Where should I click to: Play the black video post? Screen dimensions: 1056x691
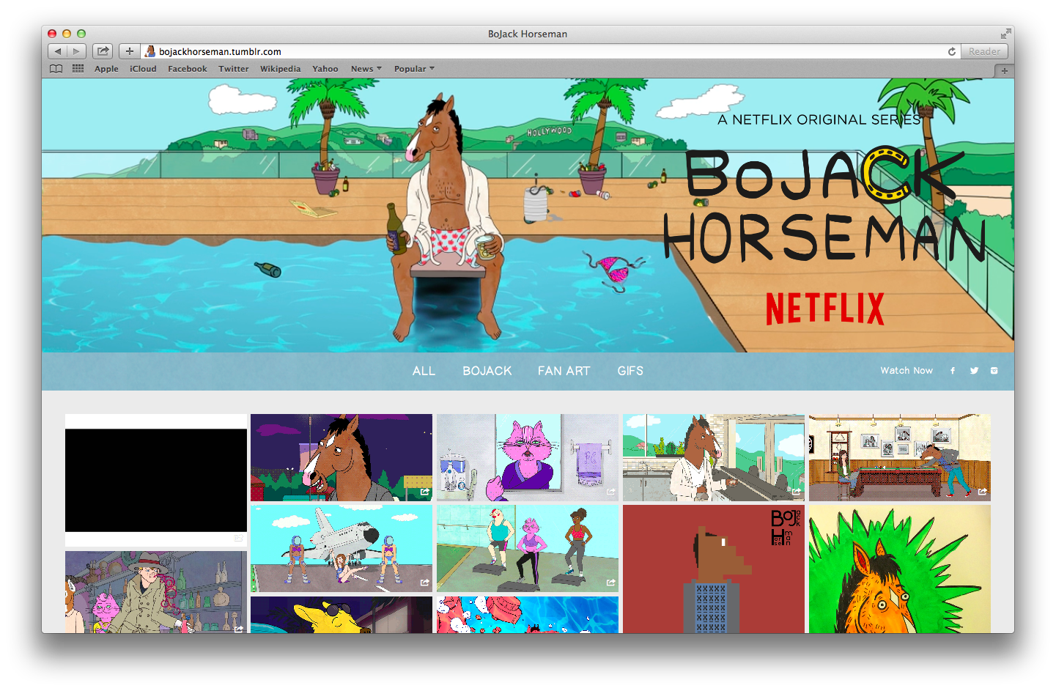coord(156,480)
